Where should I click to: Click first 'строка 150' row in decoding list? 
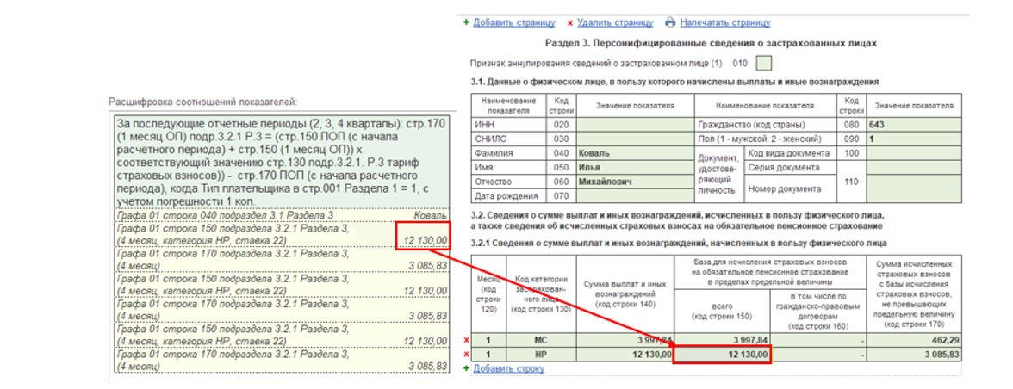pyautogui.click(x=281, y=235)
